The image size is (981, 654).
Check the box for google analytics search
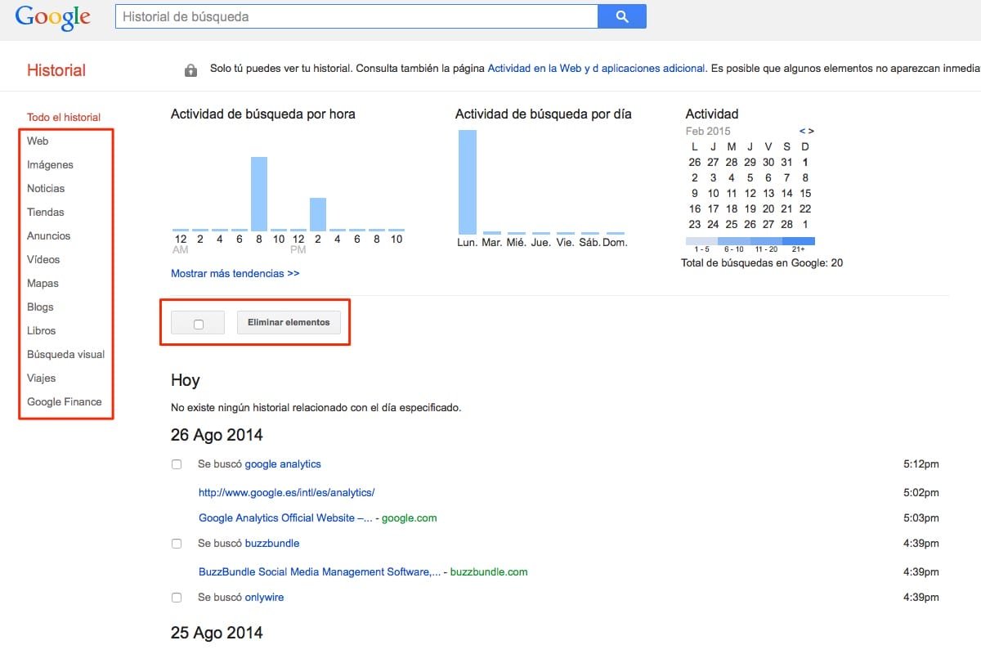pyautogui.click(x=177, y=464)
